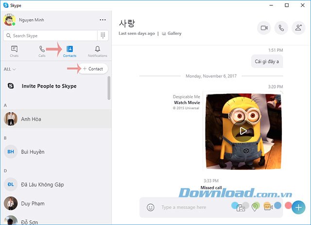
Task: Start an audio call with 사랑
Action: [281, 28]
